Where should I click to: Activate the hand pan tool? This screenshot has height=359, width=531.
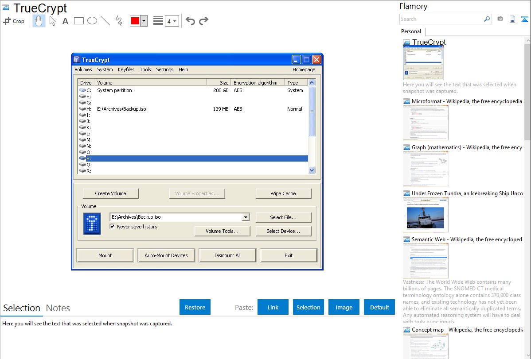pos(39,21)
